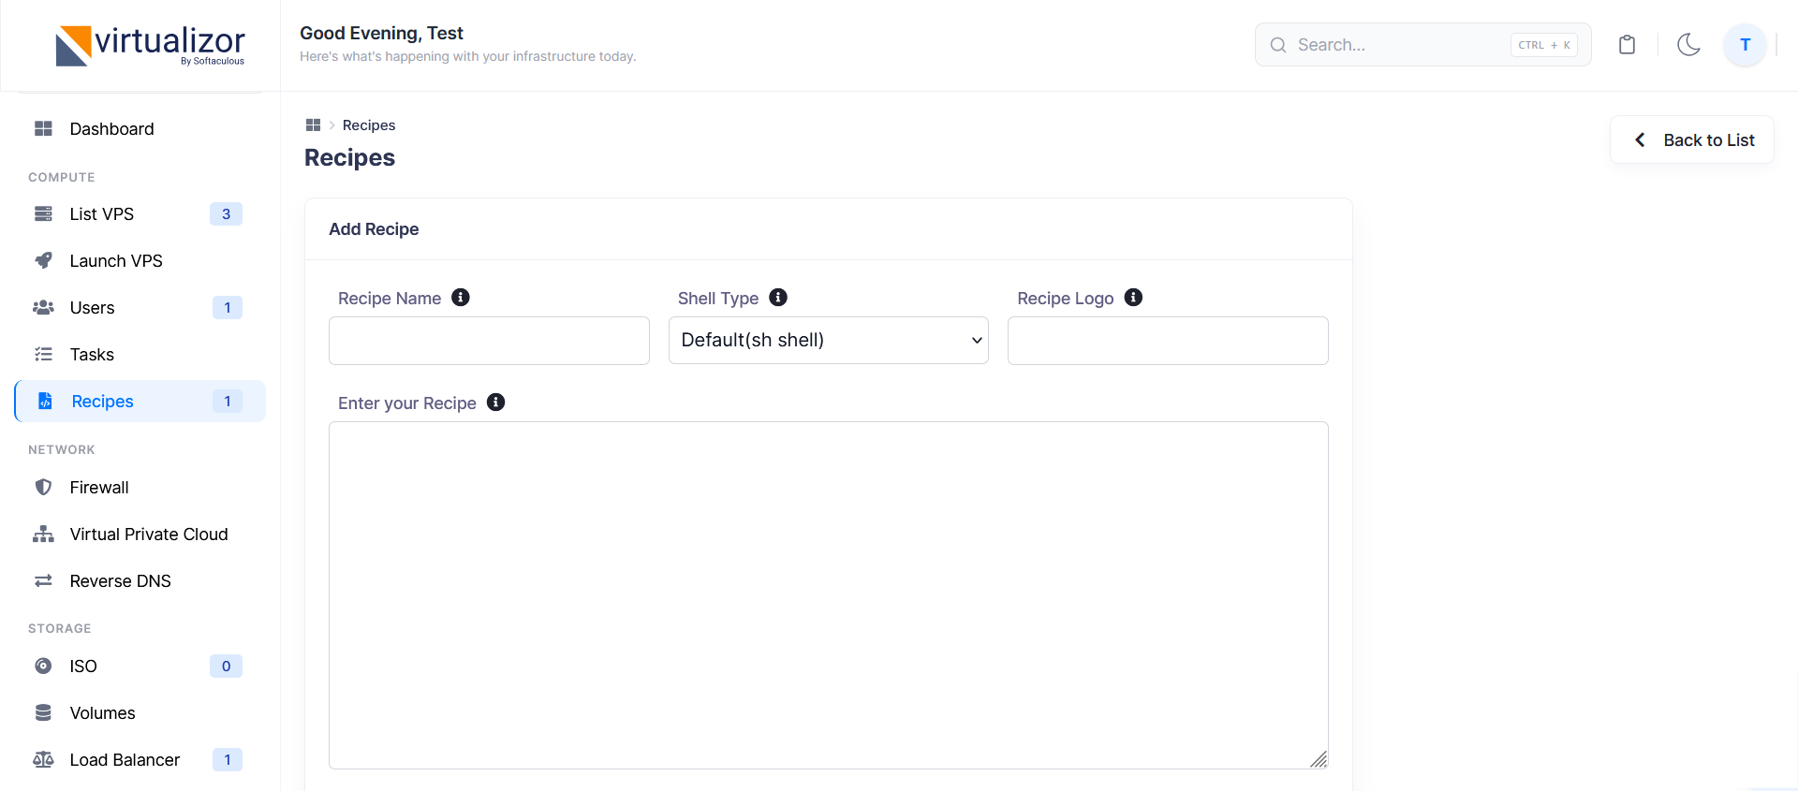Show Recipe Logo info tooltip icon
1798x791 pixels.
(1133, 298)
